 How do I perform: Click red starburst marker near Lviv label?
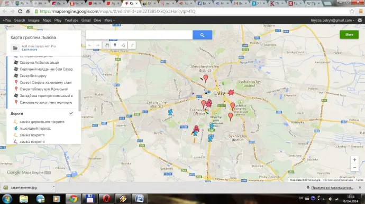231,92
